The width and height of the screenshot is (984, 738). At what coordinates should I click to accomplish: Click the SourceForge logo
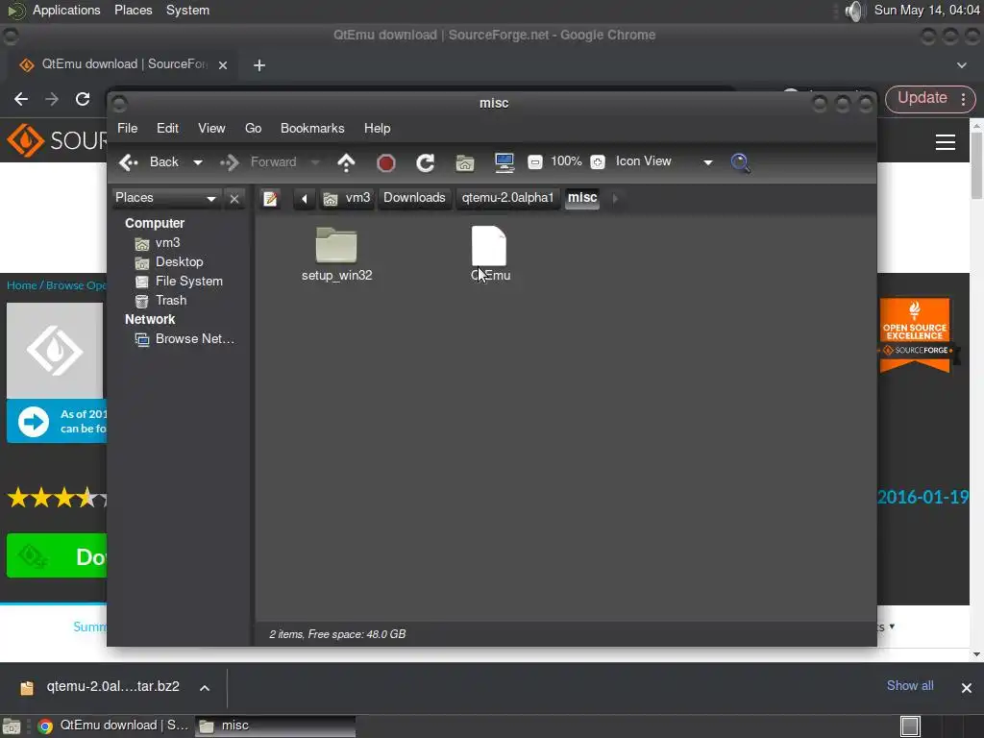point(57,140)
